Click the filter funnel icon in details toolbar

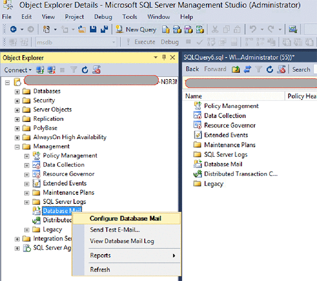(x=258, y=69)
